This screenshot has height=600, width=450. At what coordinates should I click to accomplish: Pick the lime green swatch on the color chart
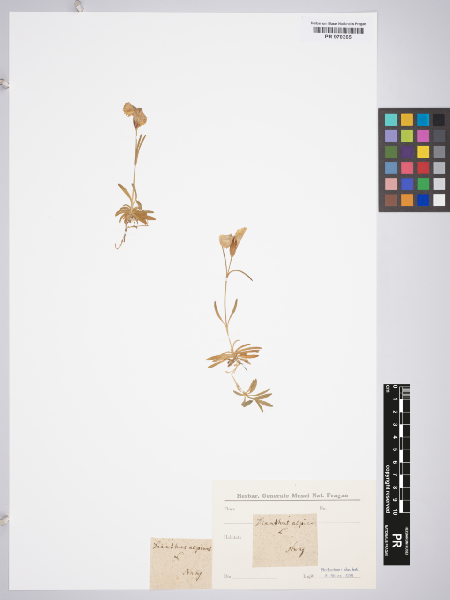click(x=407, y=136)
